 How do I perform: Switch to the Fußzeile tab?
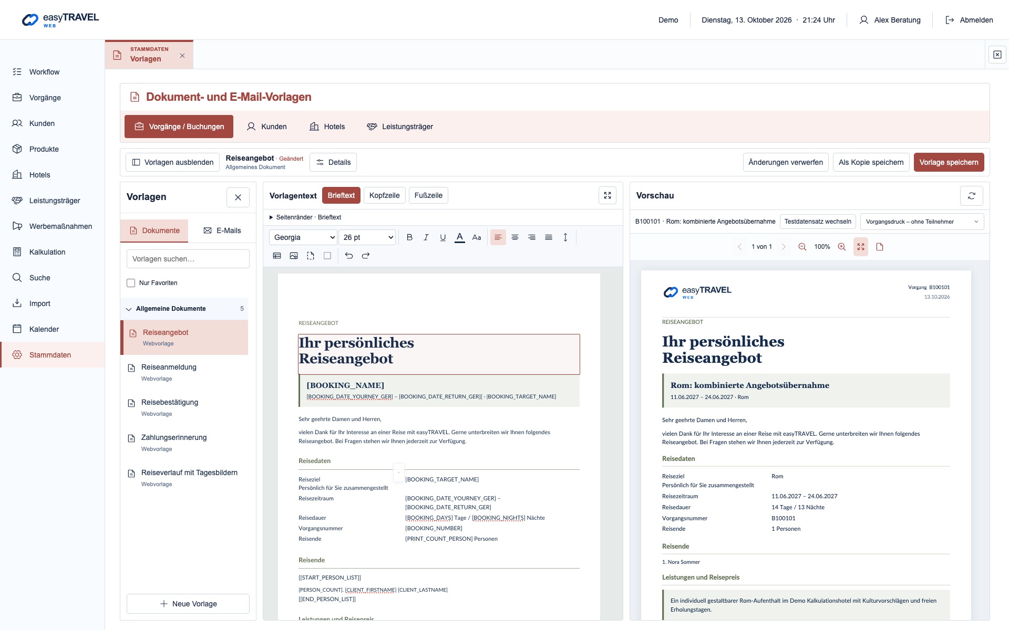point(428,195)
